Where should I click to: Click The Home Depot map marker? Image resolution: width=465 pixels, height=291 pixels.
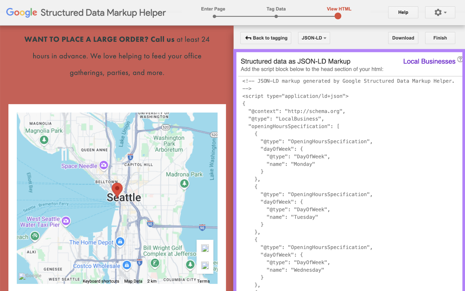(120, 242)
